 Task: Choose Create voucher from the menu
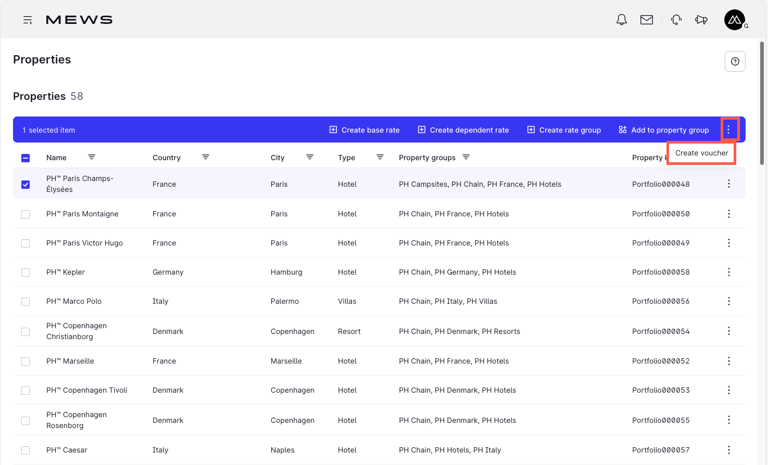[701, 153]
